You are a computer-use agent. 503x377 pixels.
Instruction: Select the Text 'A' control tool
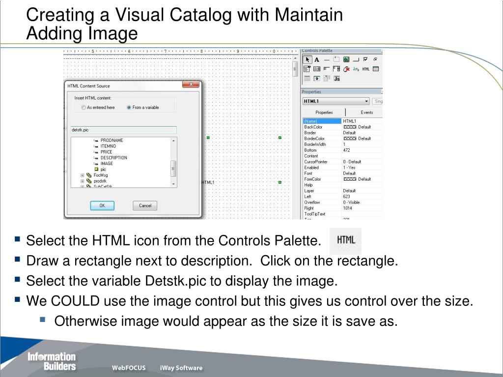[317, 59]
